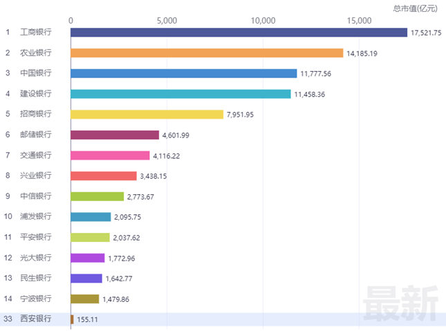Click the value 155.11
The height and width of the screenshot is (331, 446).
point(87,320)
